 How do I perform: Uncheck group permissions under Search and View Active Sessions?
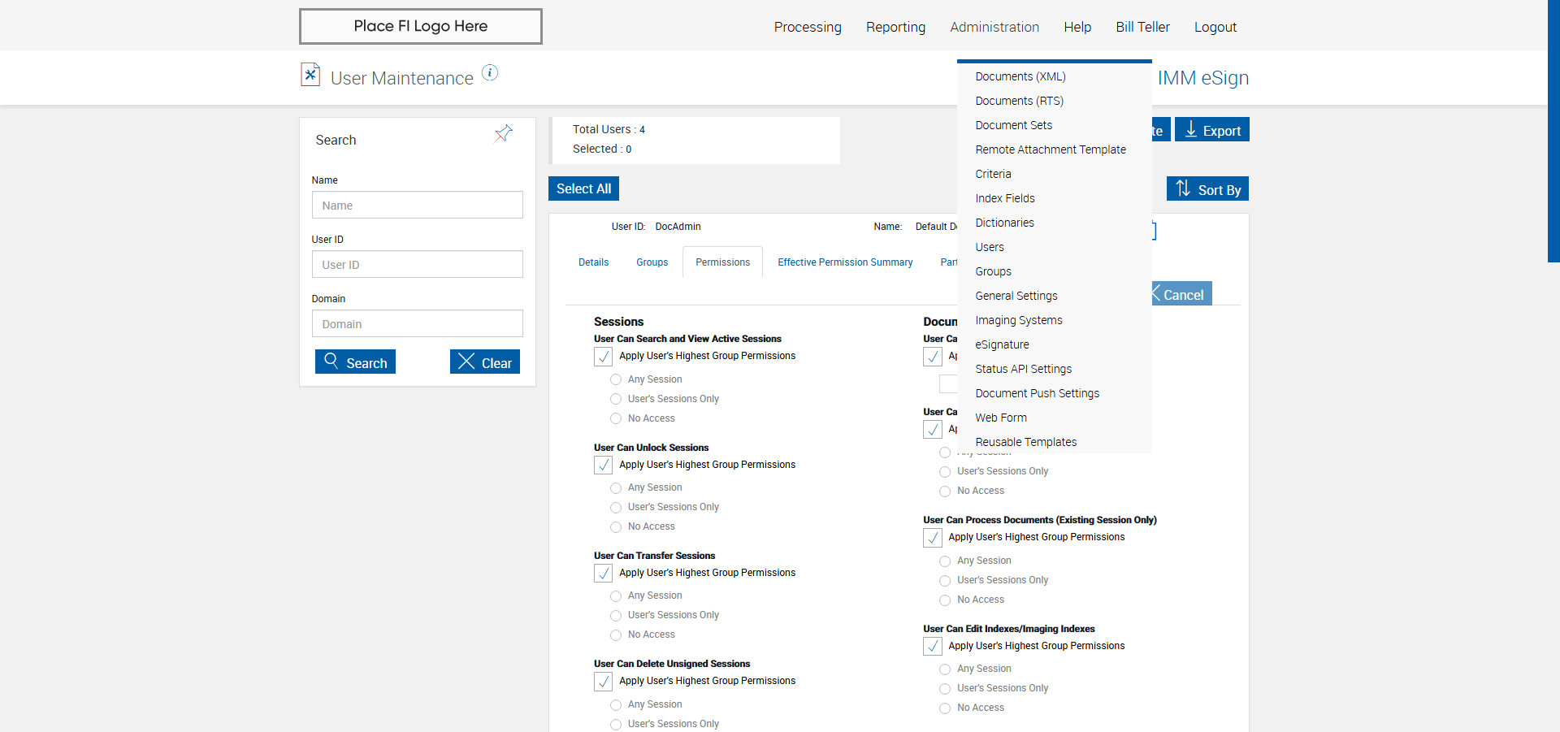604,357
